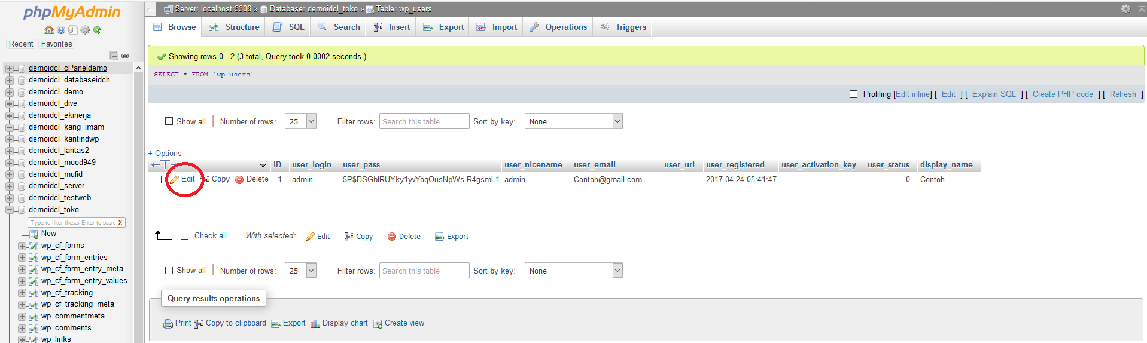Click Print in query results operations

pyautogui.click(x=177, y=323)
